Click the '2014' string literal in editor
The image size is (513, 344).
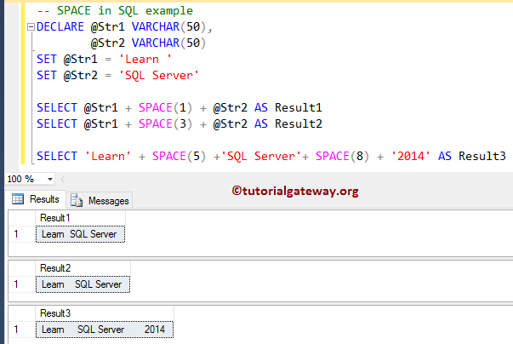[411, 156]
